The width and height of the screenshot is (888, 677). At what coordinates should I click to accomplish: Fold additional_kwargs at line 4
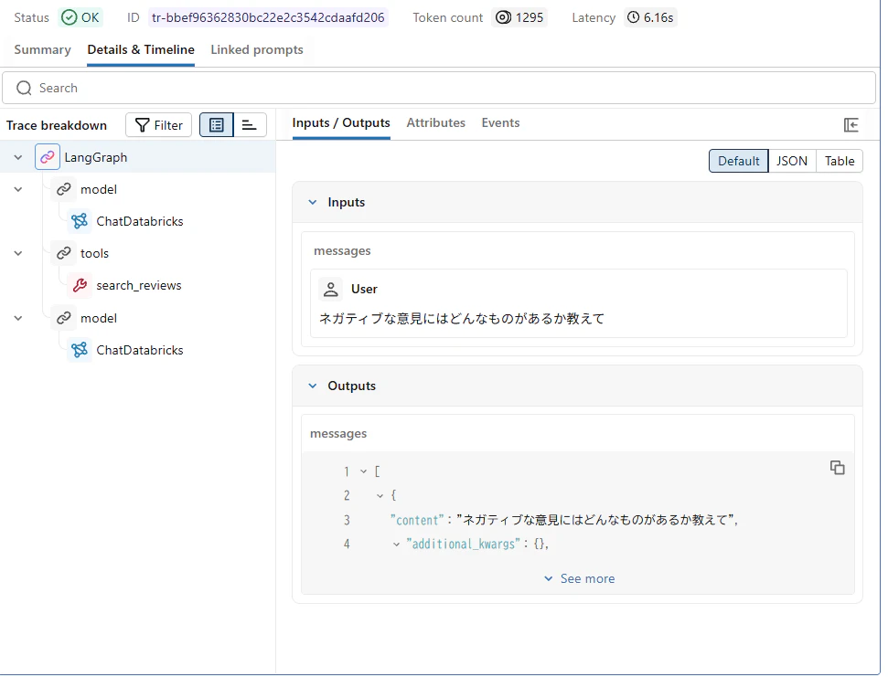click(396, 545)
